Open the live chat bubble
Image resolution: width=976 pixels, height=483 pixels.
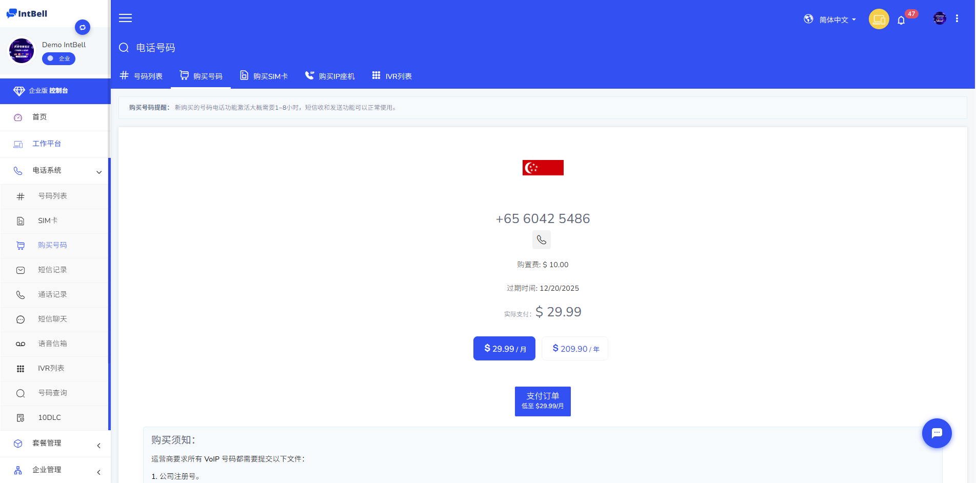[x=937, y=433]
